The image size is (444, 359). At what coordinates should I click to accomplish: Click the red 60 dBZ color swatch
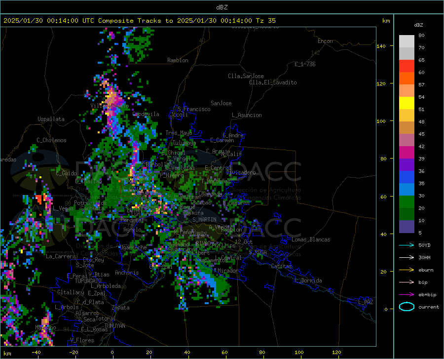(x=407, y=66)
